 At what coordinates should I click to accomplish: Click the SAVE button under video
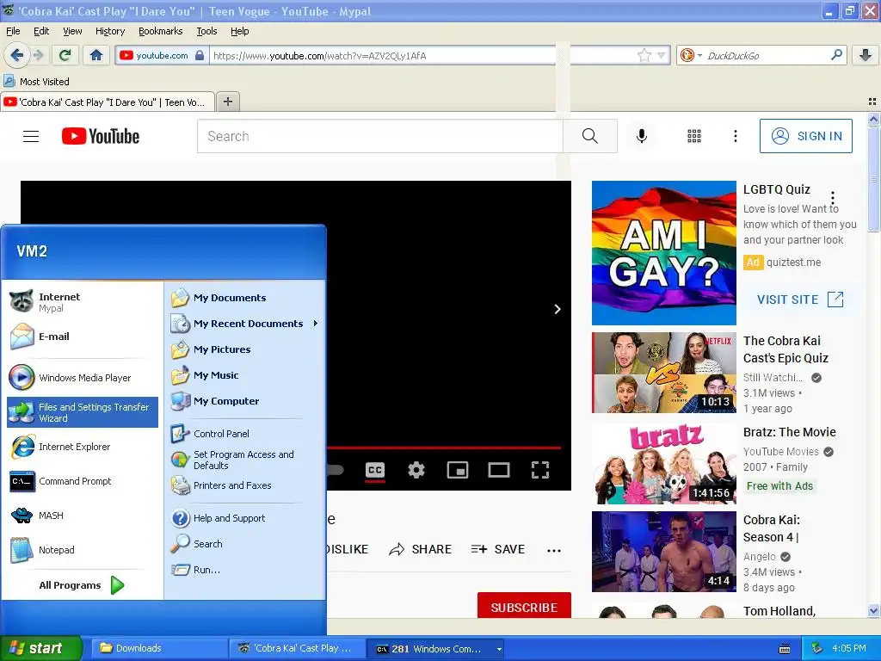click(498, 549)
